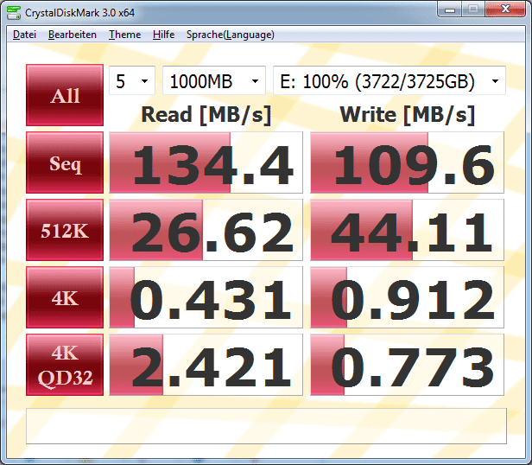Click the 4K QD32 read result 2.421
Image resolution: width=532 pixels, height=465 pixels.
click(206, 365)
